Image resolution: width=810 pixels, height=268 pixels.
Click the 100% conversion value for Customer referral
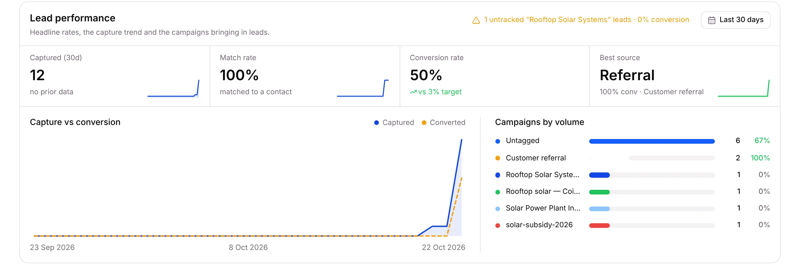pos(760,158)
